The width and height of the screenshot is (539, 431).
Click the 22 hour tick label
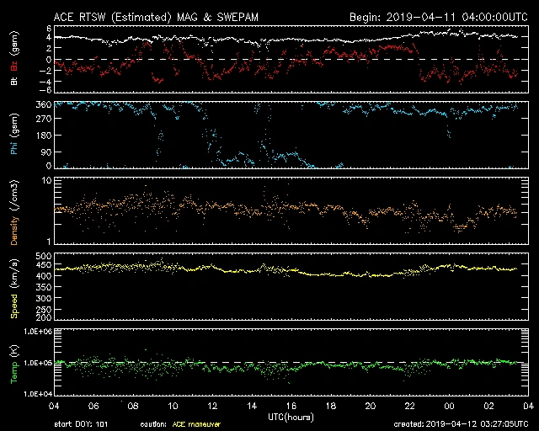coord(409,406)
